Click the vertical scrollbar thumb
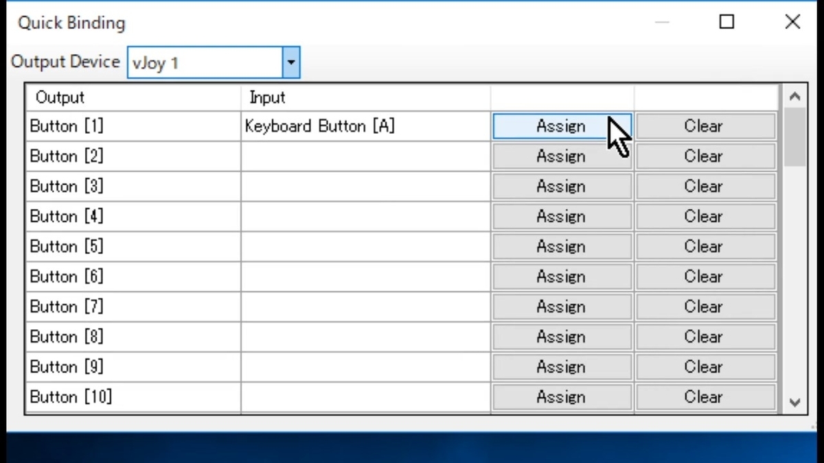The height and width of the screenshot is (463, 824). click(x=795, y=137)
